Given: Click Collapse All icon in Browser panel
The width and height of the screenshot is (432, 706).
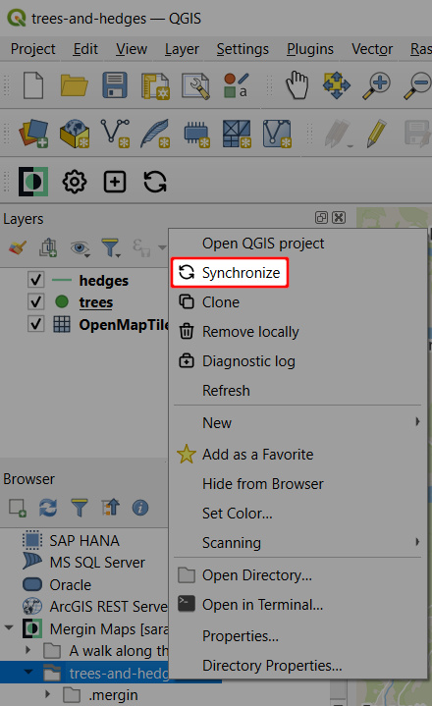Looking at the screenshot, I should click(110, 508).
